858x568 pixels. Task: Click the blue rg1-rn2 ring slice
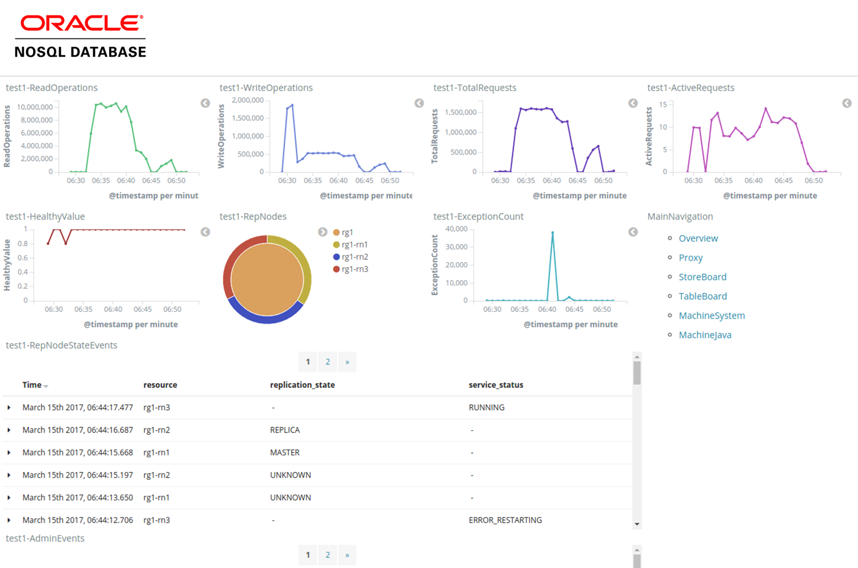pyautogui.click(x=266, y=319)
